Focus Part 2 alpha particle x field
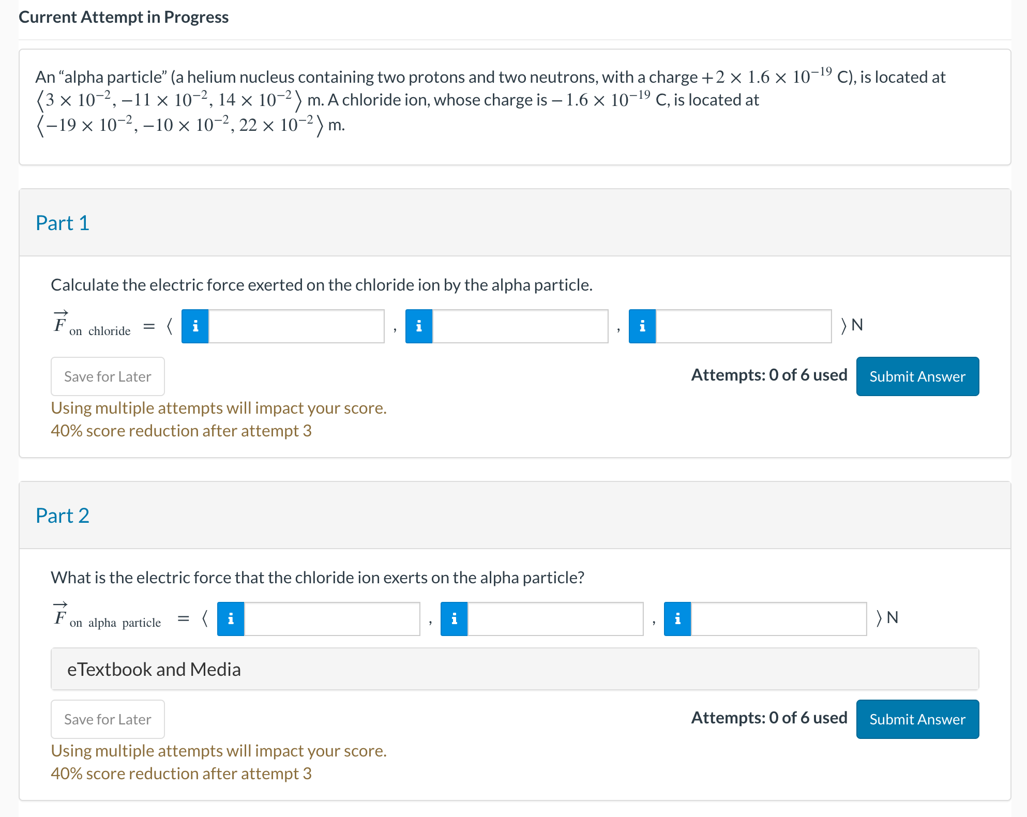The height and width of the screenshot is (817, 1027). (331, 619)
